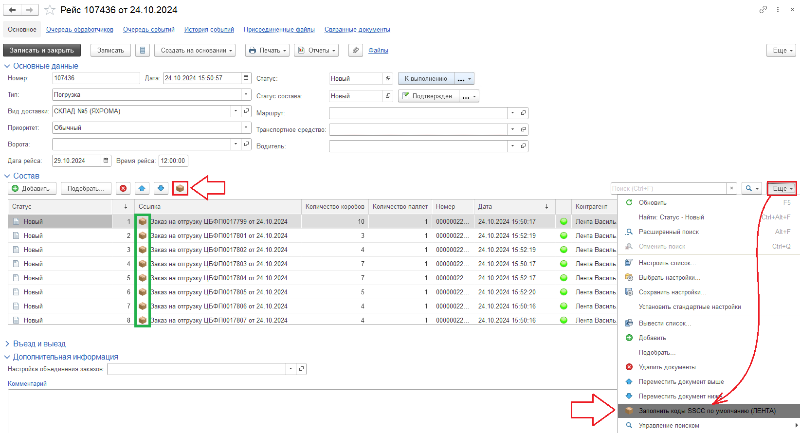
Task: Click the document list icon near Записать
Action: tap(142, 50)
